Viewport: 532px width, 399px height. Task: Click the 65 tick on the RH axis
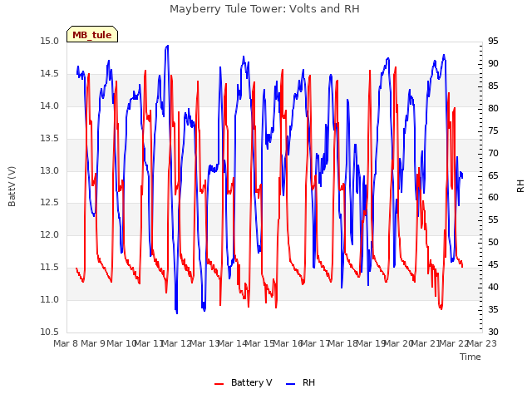click(493, 175)
